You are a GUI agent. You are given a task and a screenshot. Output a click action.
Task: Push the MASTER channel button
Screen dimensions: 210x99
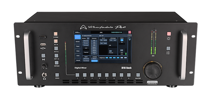pos(138,75)
